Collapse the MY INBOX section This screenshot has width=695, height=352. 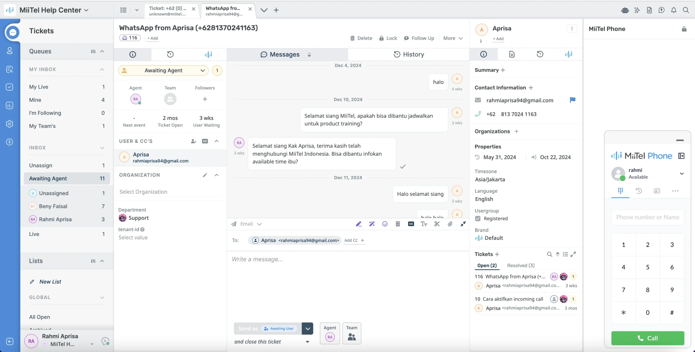102,69
